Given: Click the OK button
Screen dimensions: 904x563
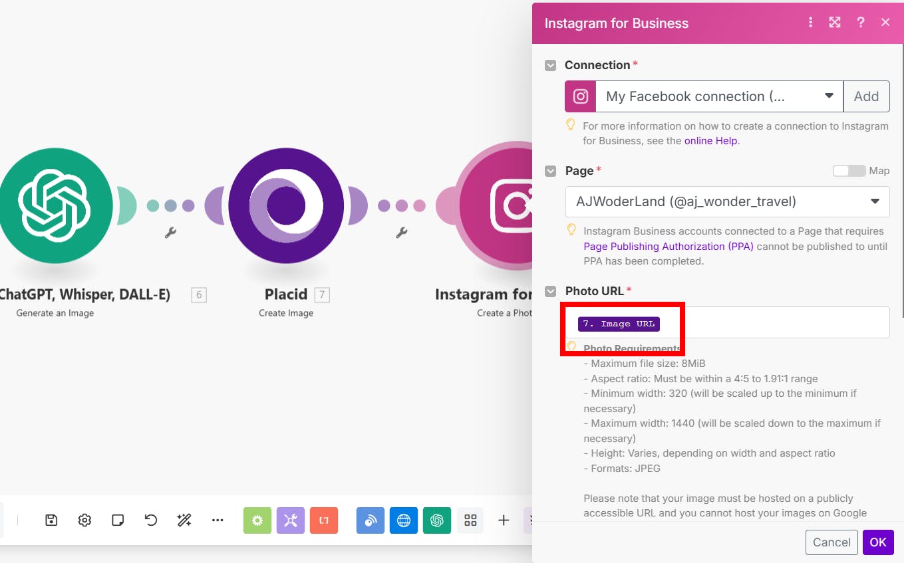Looking at the screenshot, I should (x=878, y=542).
